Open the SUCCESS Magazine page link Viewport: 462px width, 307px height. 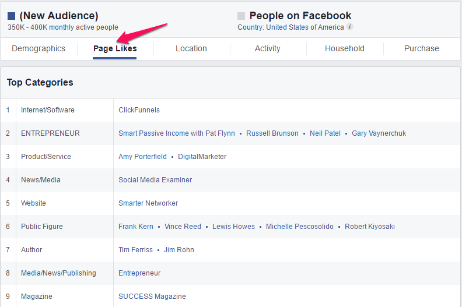(152, 297)
